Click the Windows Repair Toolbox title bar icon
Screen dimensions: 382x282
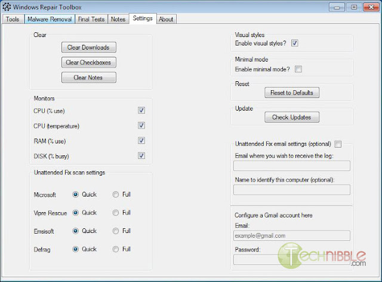point(7,7)
